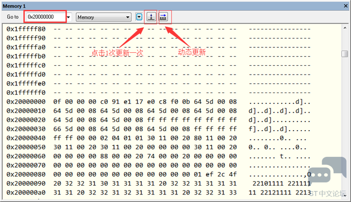The height and width of the screenshot is (202, 351).
Task: Select memory row address 0x20000090
Action: [x=26, y=183]
